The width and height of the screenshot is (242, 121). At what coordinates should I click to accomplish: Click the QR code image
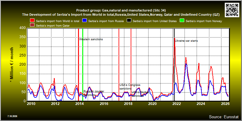click(232, 10)
